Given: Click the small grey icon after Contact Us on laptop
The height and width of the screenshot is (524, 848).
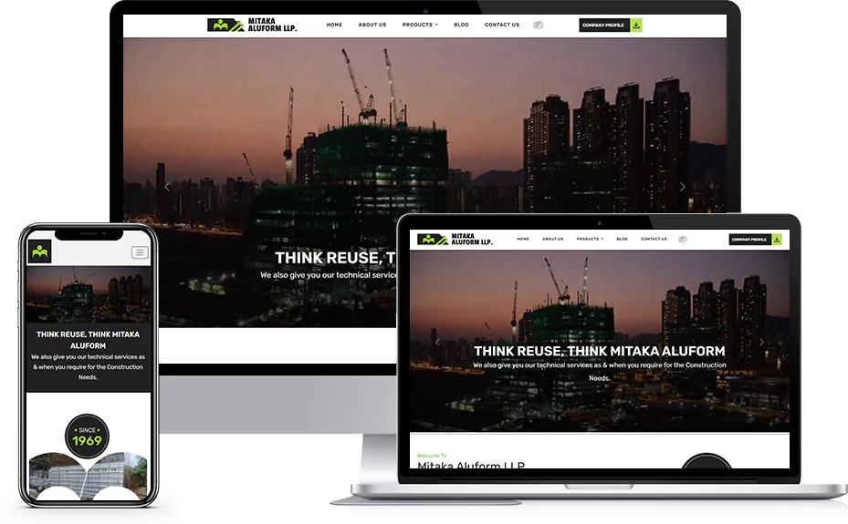Looking at the screenshot, I should pyautogui.click(x=683, y=239).
